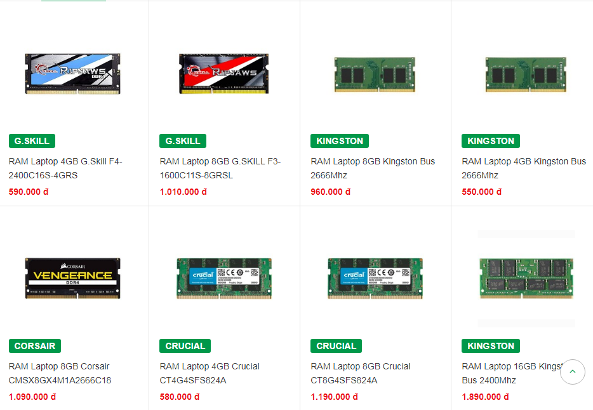Viewport: 593px width, 410px height.
Task: Open the Kingston 4GB 2666Mhz RAM image
Action: pos(526,74)
